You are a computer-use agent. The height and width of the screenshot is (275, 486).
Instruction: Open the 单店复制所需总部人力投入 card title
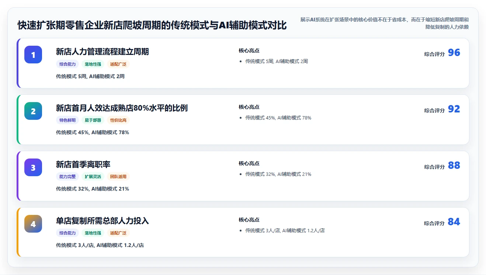(103, 221)
